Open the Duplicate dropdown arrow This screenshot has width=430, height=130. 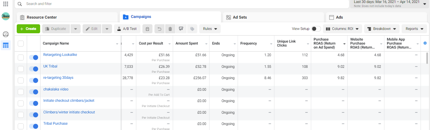point(76,29)
